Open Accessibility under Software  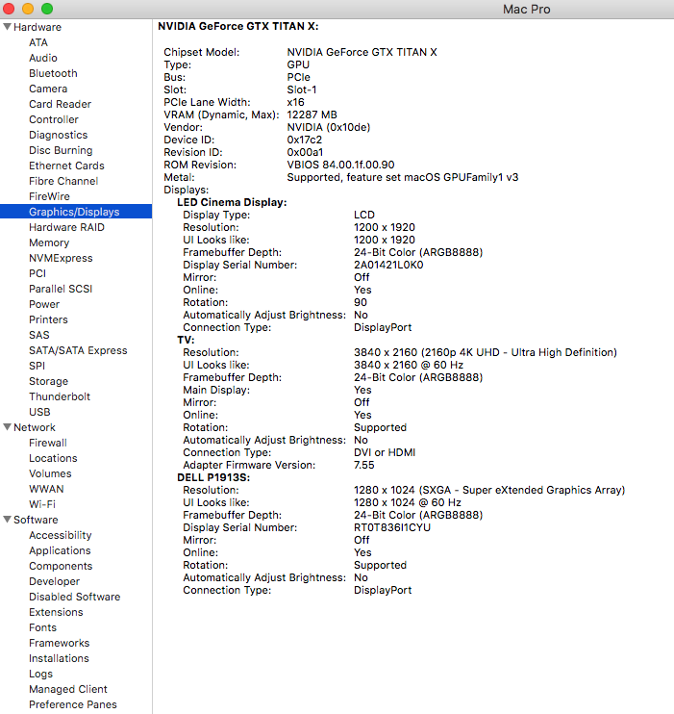coord(61,535)
